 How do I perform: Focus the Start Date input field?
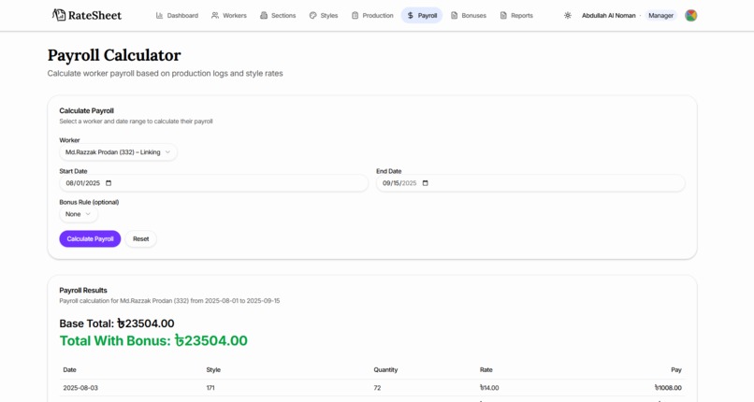tap(213, 183)
